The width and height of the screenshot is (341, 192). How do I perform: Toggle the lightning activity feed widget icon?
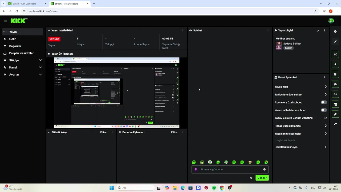click(x=335, y=64)
